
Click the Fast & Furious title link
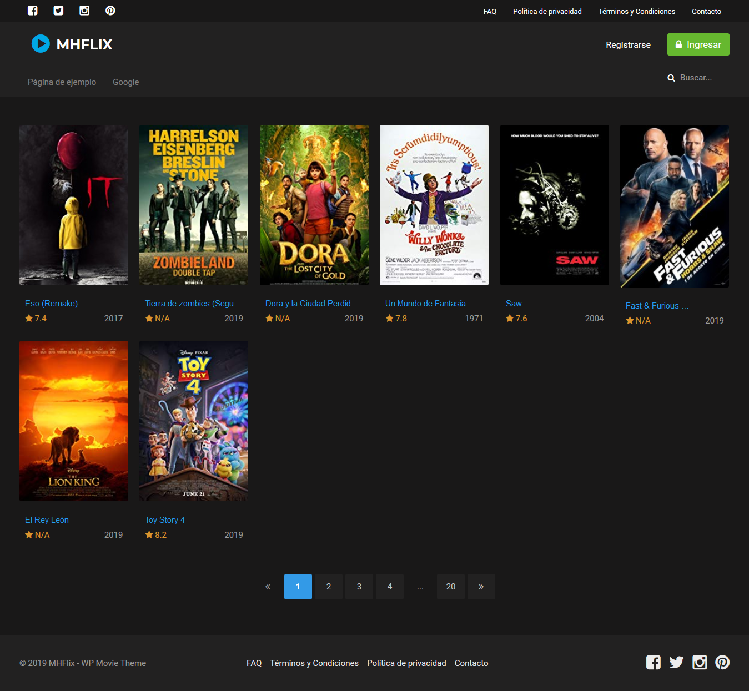coord(657,306)
